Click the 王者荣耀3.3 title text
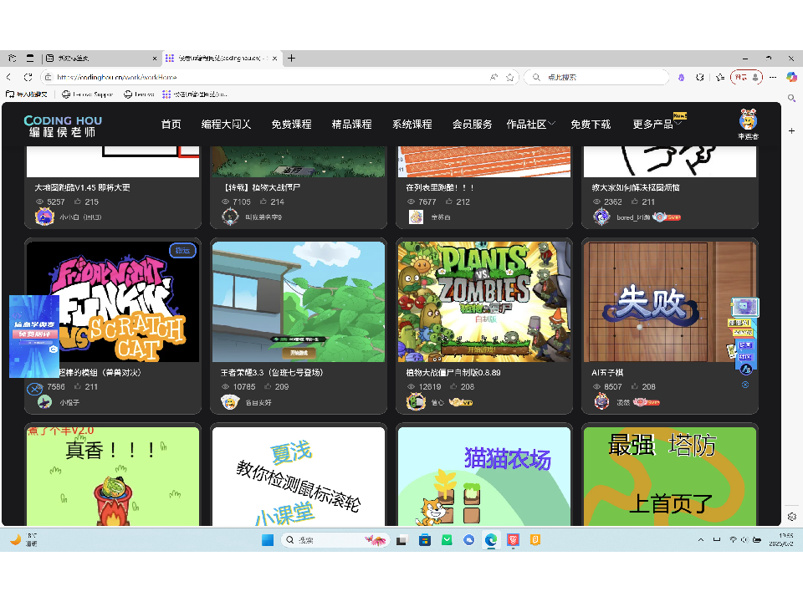Screen dimensions: 803x602 coord(272,373)
